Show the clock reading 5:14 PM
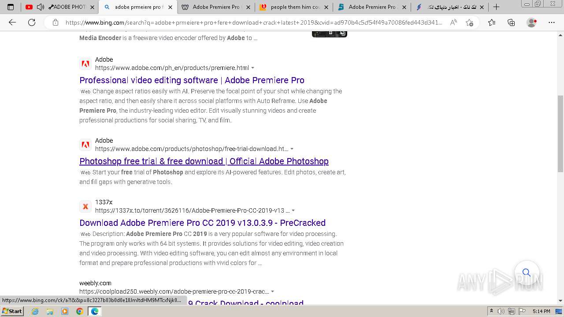The image size is (564, 317). point(541,311)
